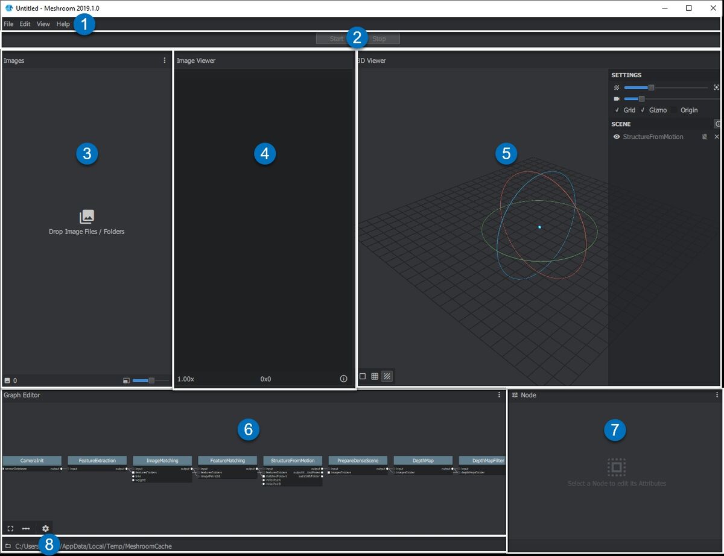Open the Graph Editor options menu
724x556 pixels.
(x=498, y=395)
